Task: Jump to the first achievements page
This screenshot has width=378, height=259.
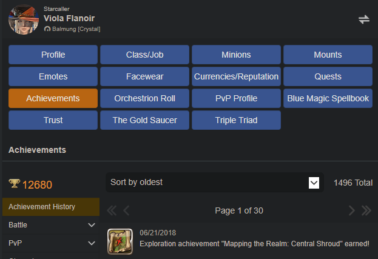Action: (x=112, y=210)
